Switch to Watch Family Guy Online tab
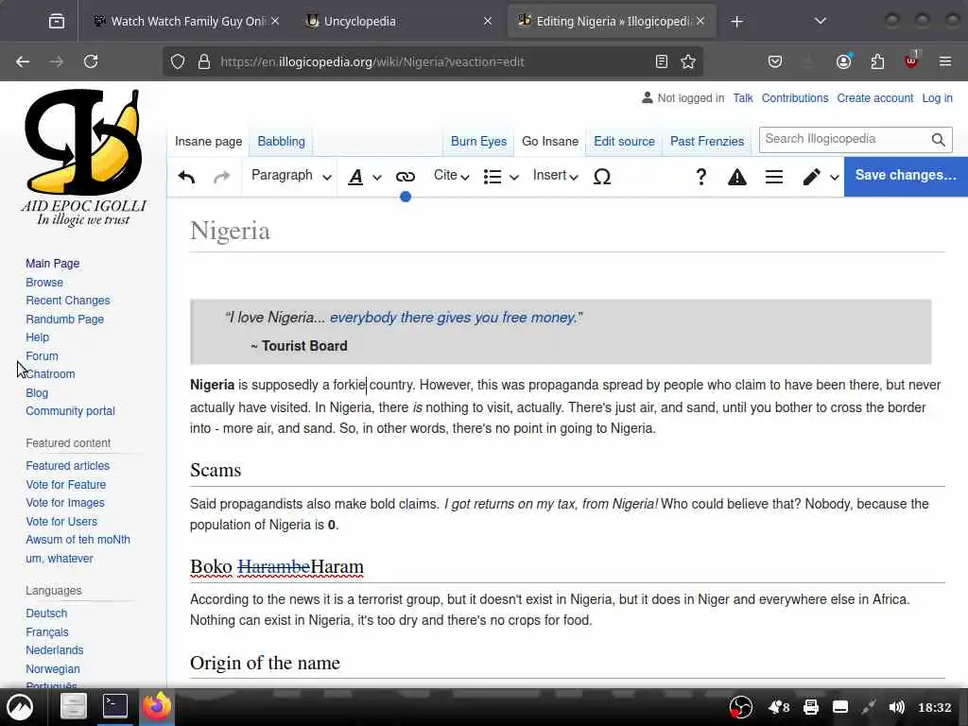Screen dimensions: 968x726 (x=187, y=22)
